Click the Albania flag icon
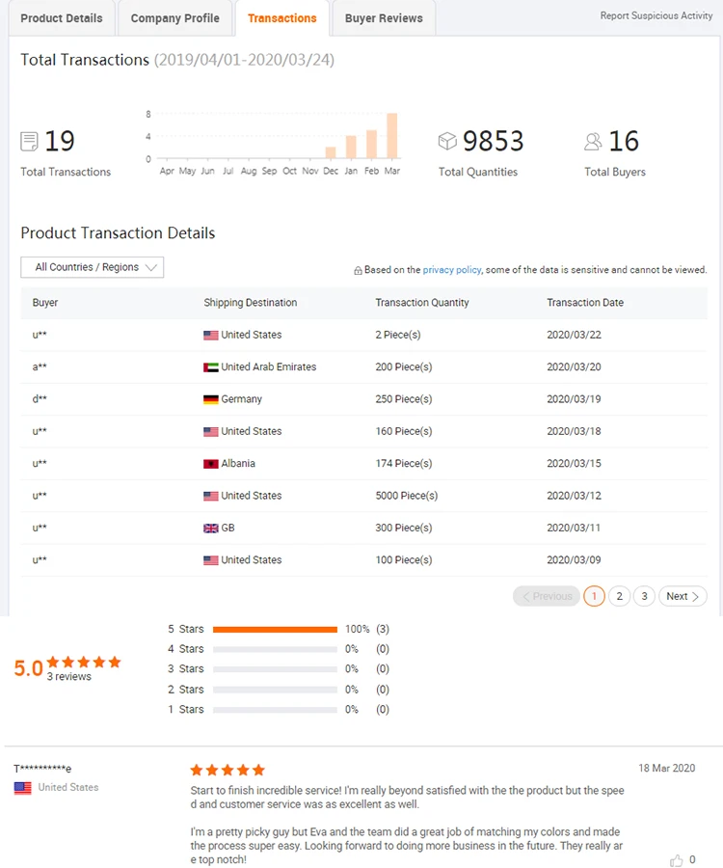 click(211, 464)
